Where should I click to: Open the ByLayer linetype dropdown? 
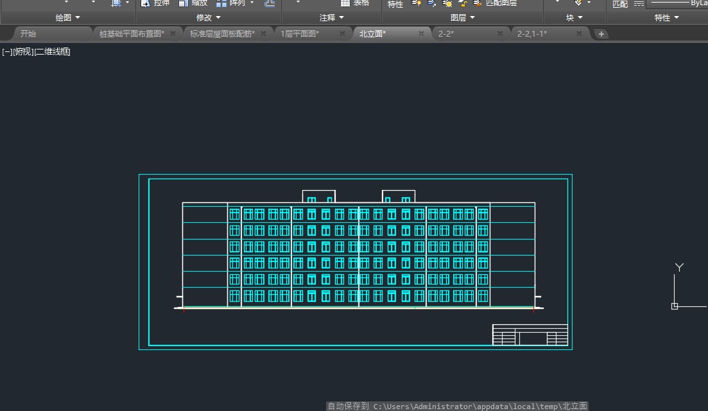click(677, 3)
